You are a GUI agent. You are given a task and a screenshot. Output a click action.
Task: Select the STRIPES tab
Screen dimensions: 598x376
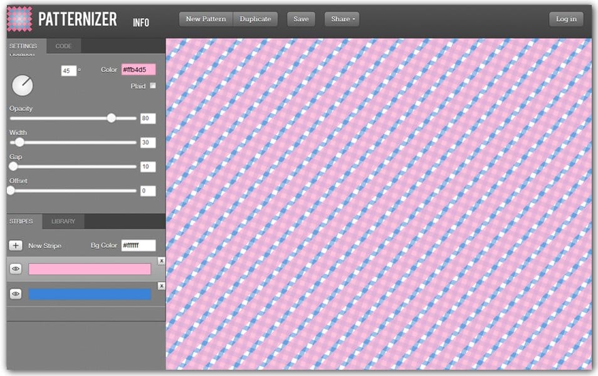pyautogui.click(x=21, y=221)
